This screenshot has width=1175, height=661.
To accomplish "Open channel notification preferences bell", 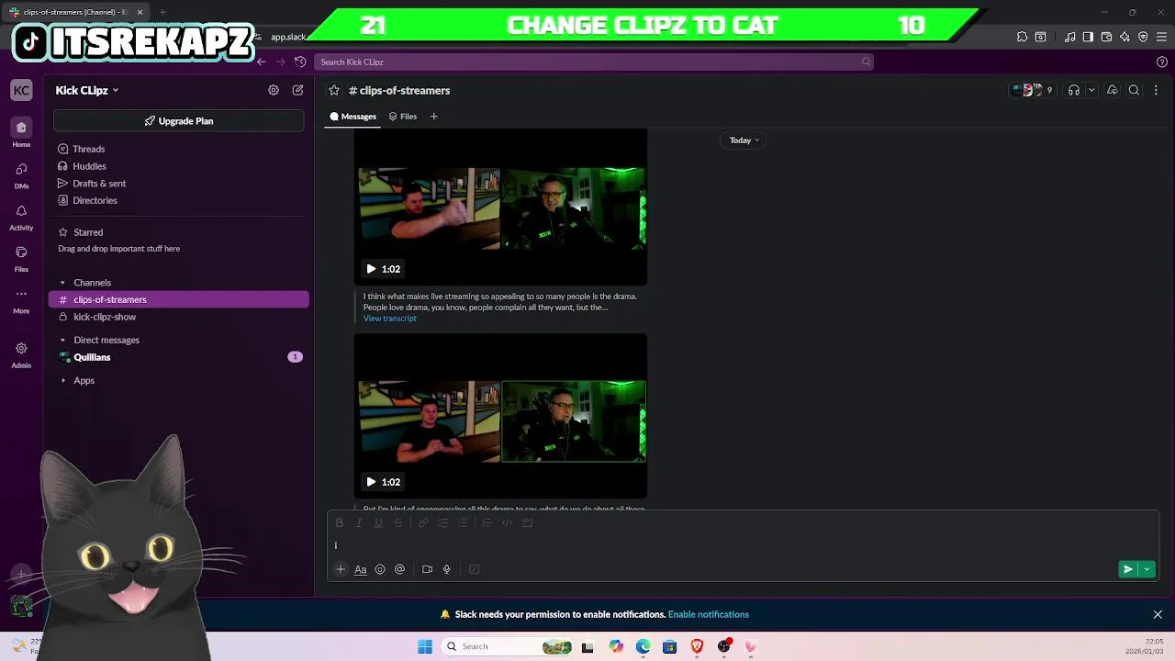I will point(1112,90).
